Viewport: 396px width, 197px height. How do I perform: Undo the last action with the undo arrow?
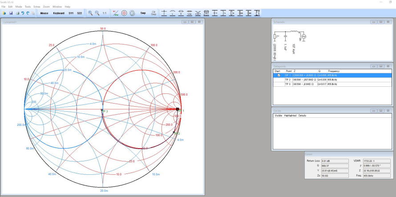[23, 13]
